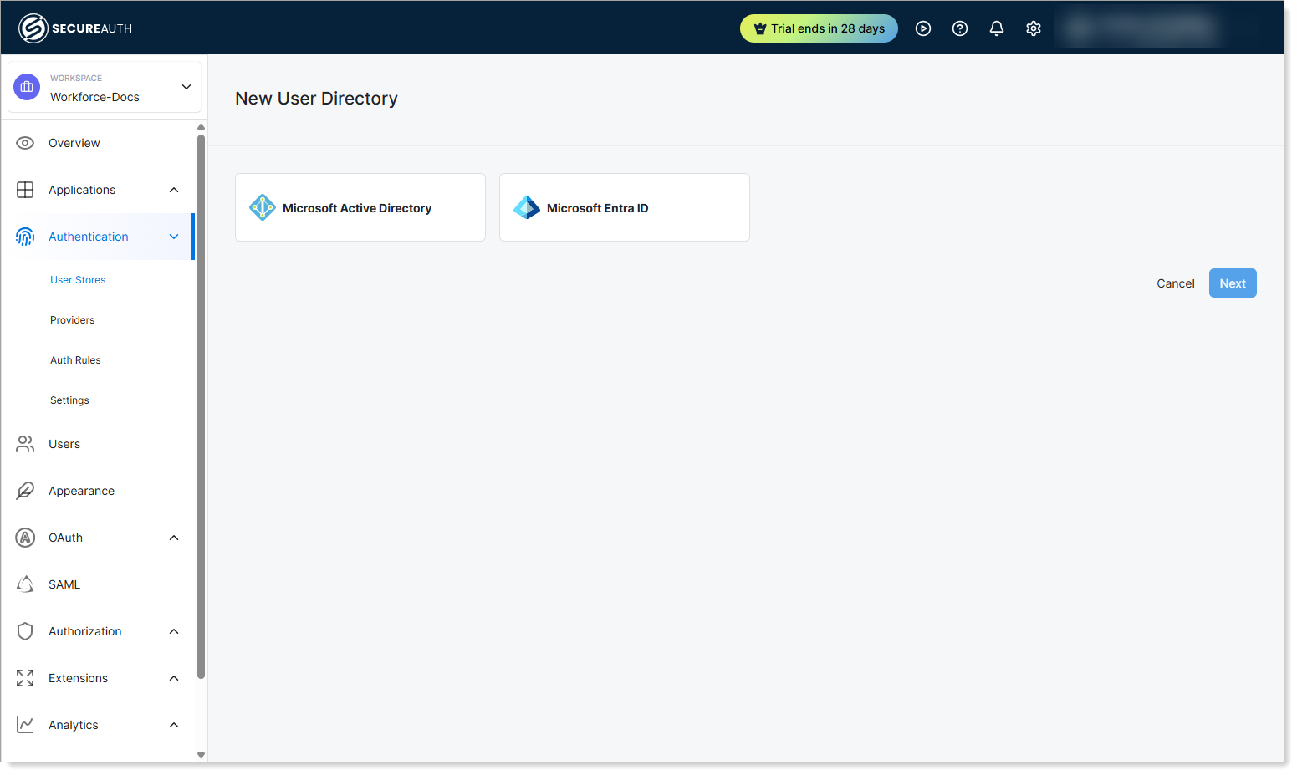Click the help question mark icon
Screen dimensions: 1297x775
pyautogui.click(x=960, y=28)
